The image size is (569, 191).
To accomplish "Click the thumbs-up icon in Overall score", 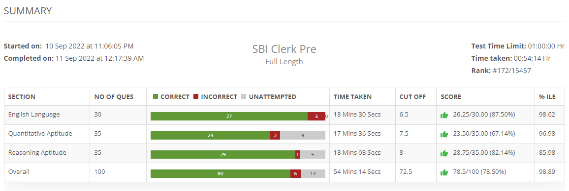I will click(x=444, y=172).
